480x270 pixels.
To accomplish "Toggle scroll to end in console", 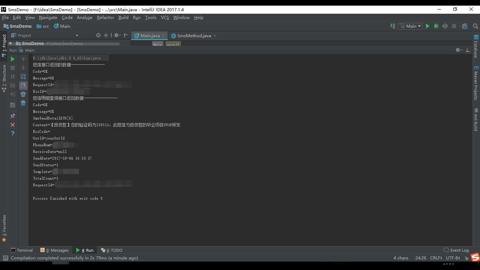I will click(23, 85).
